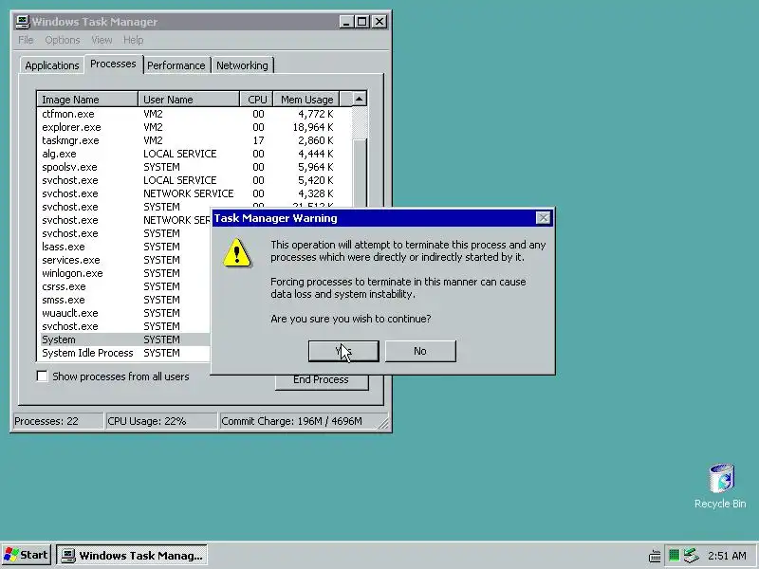Sort by Image Name column header
759x569 pixels.
[87, 100]
